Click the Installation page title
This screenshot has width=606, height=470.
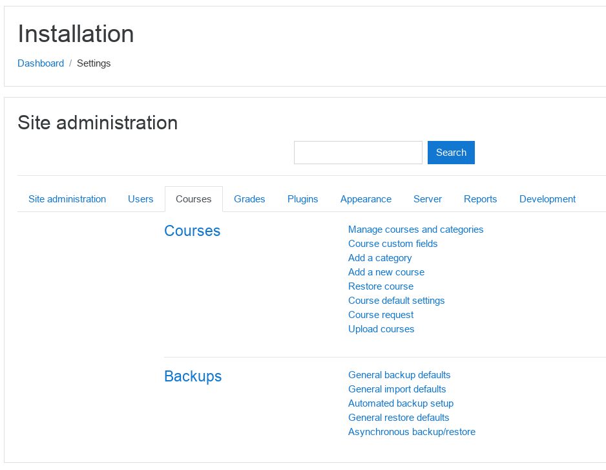(x=76, y=34)
